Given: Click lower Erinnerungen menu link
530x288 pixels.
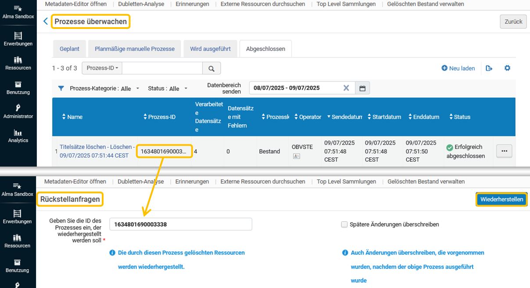Looking at the screenshot, I should click(192, 181).
